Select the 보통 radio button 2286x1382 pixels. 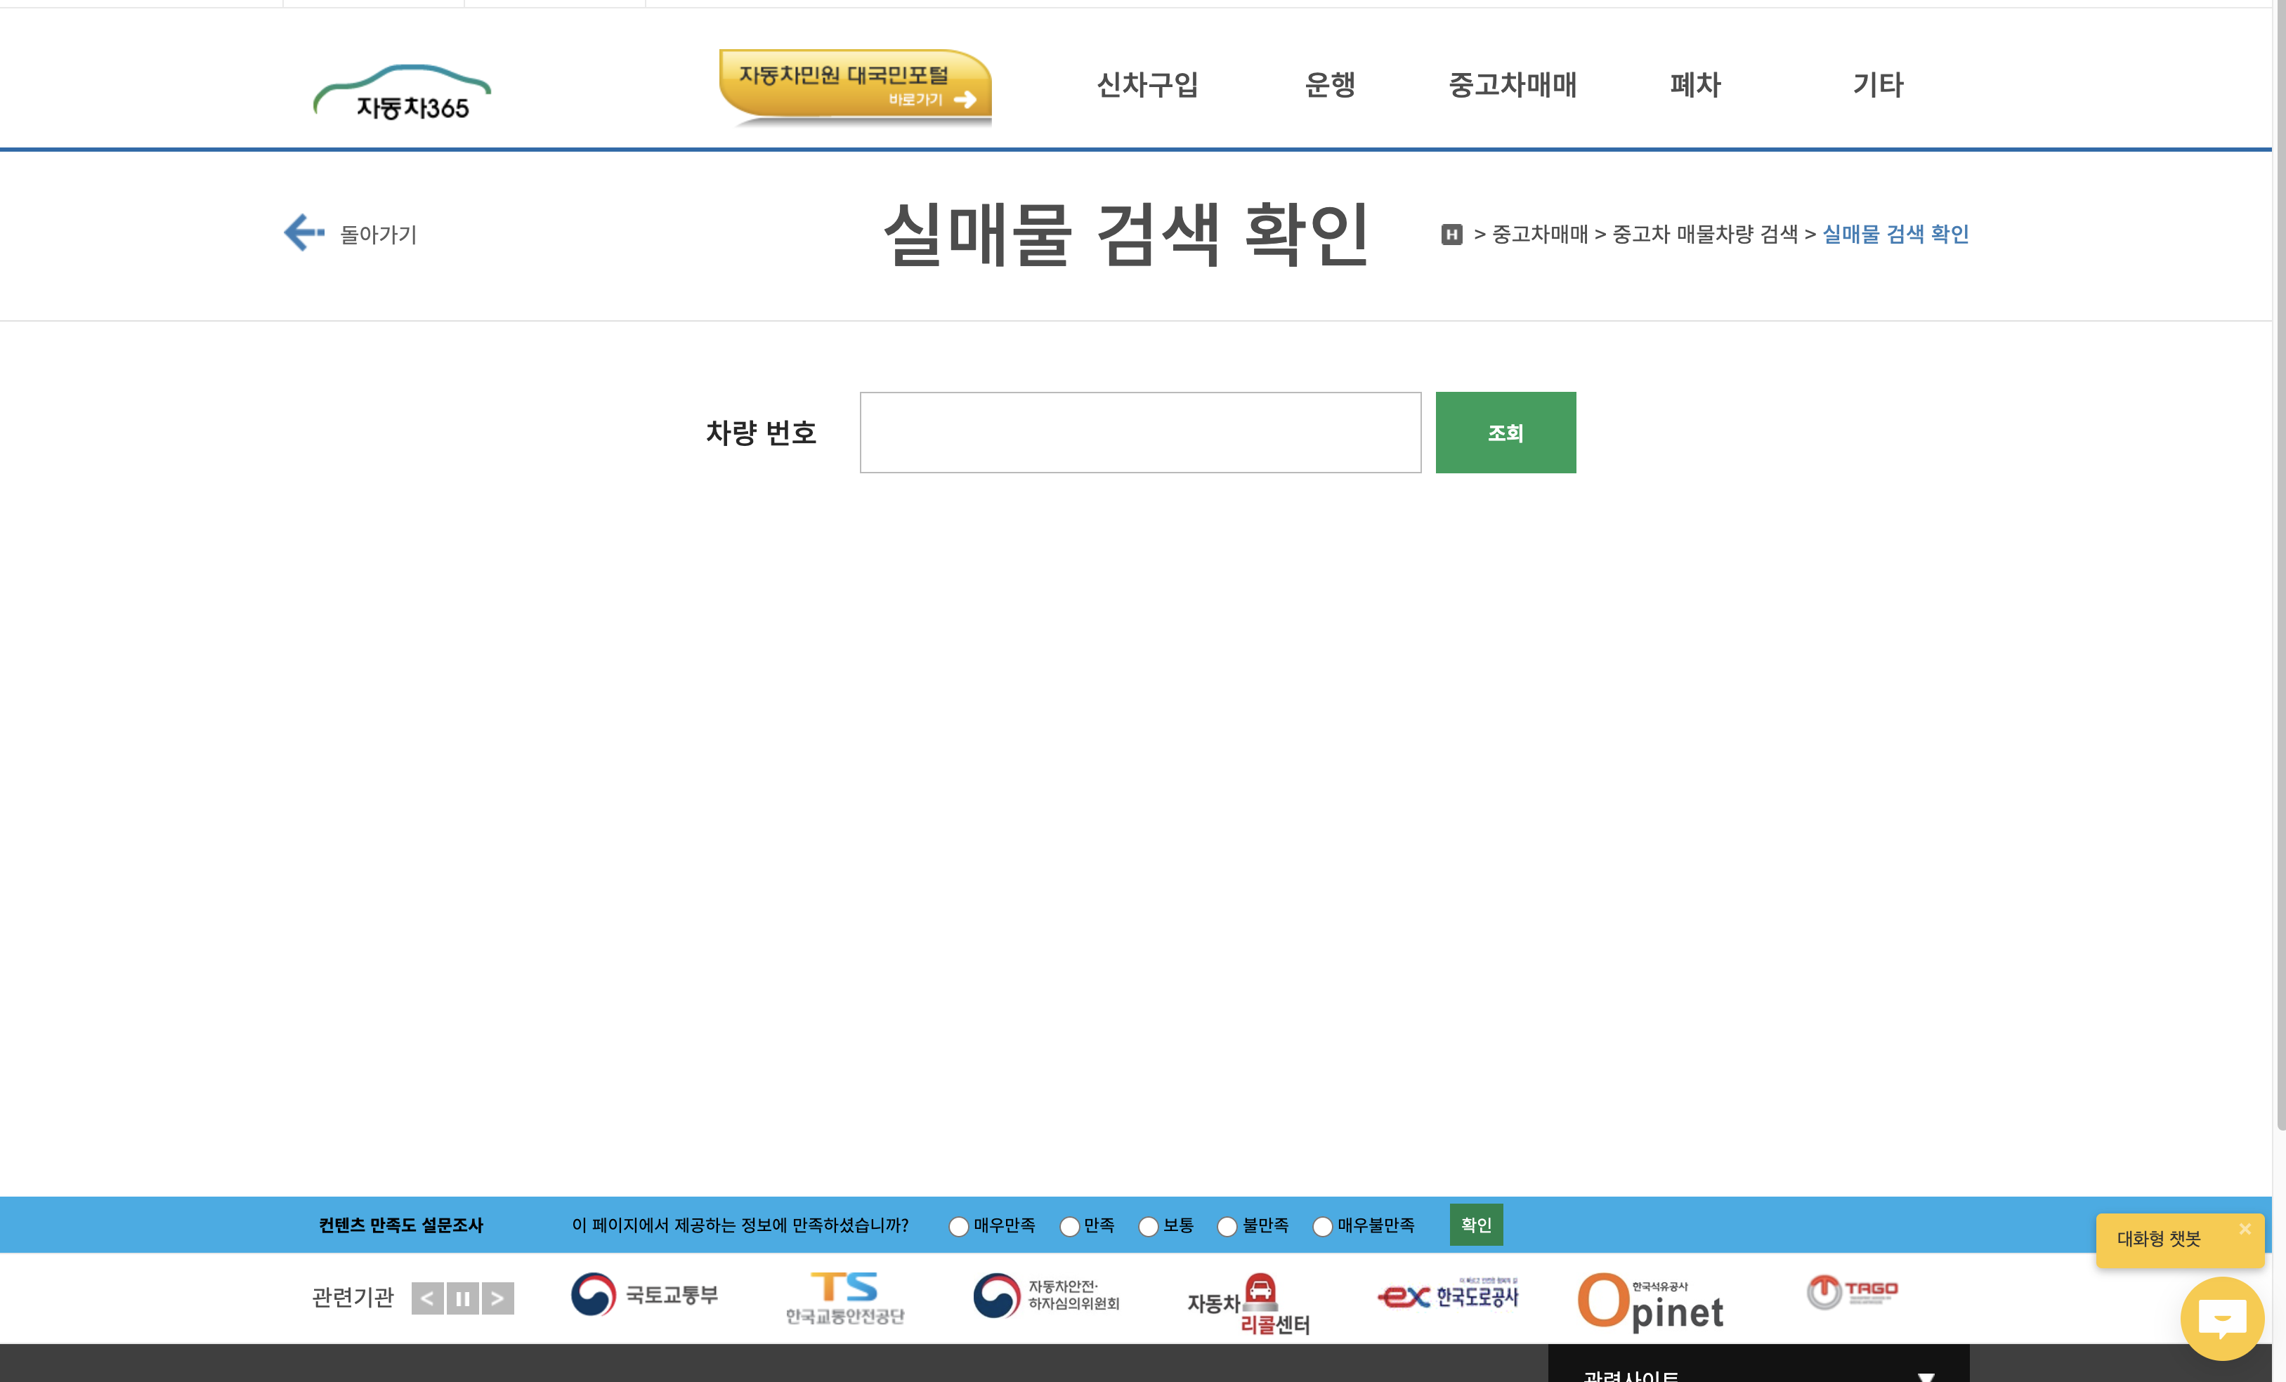[1149, 1226]
